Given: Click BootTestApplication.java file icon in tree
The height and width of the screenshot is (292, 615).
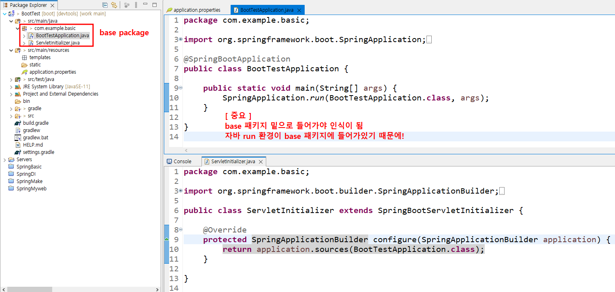Looking at the screenshot, I should [31, 36].
